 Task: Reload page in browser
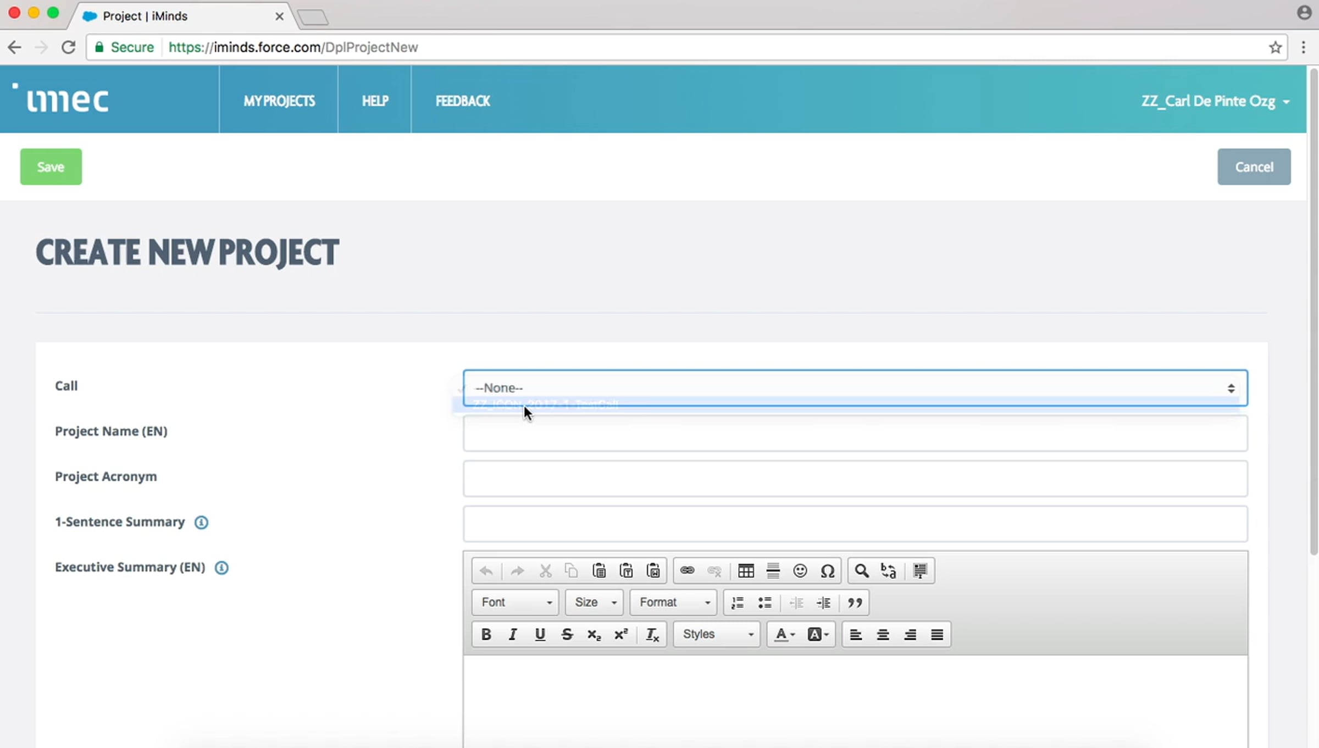68,47
